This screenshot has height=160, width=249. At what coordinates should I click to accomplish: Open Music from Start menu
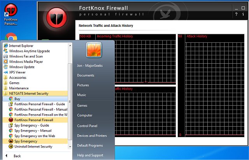pos(81,95)
